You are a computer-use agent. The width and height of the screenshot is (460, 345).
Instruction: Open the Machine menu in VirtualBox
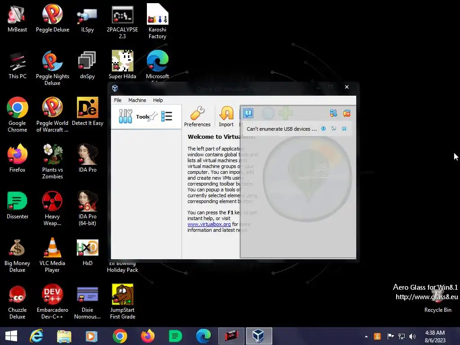pyautogui.click(x=137, y=100)
